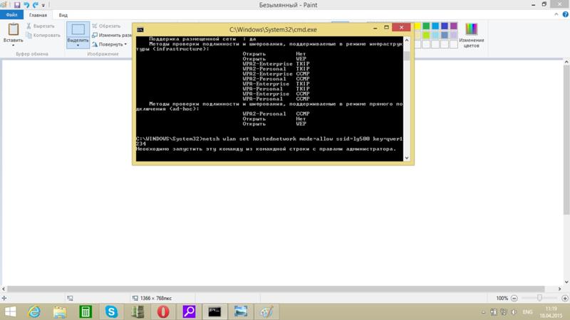Viewport: 570px width, 320px height.
Task: Click the Paint Help question mark icon
Action: 565,14
